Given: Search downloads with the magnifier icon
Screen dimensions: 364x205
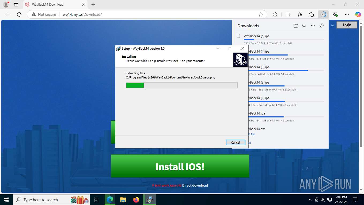Looking at the screenshot, I should (304, 26).
